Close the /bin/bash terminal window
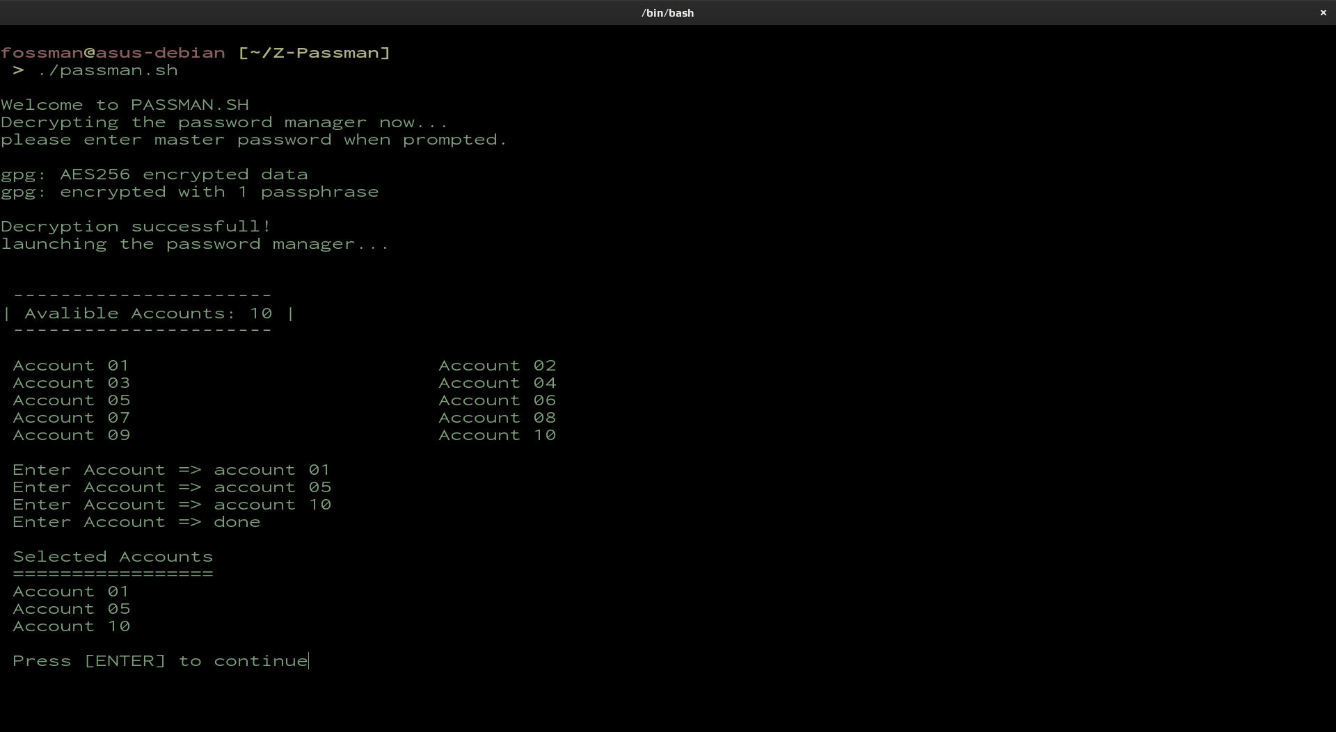 pos(1323,13)
